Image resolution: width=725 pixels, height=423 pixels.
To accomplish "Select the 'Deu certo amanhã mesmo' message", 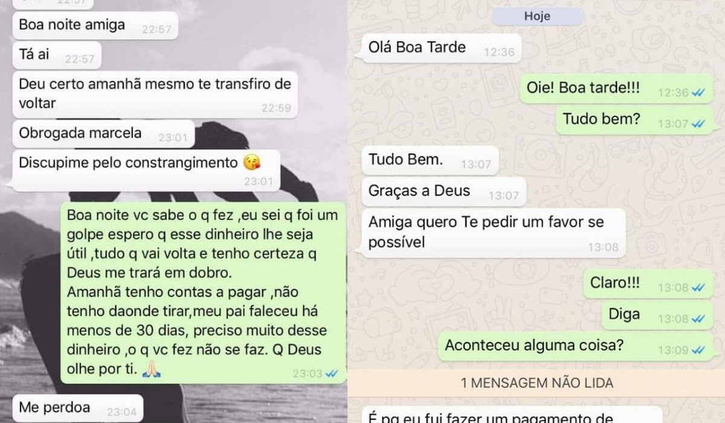I will 154,94.
